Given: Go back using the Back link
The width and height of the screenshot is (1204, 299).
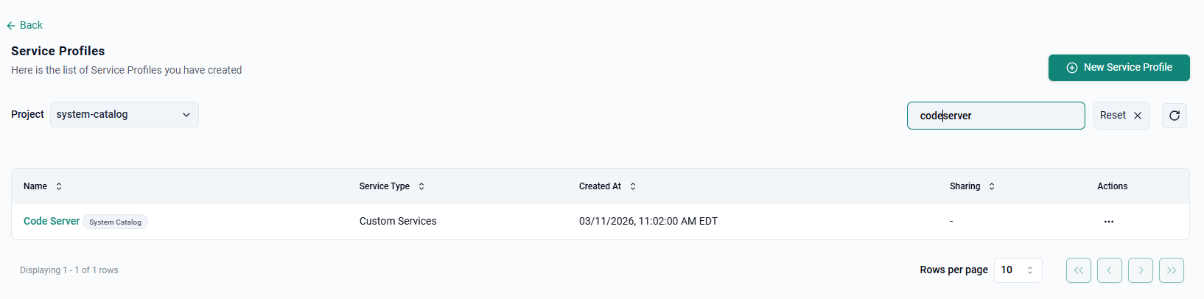Looking at the screenshot, I should pos(25,25).
